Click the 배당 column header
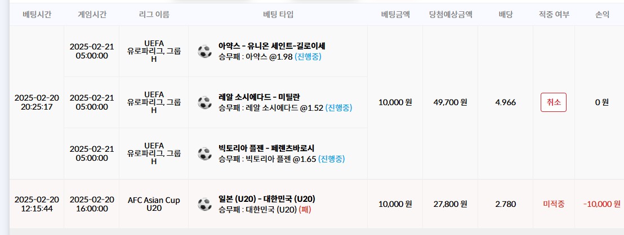The height and width of the screenshot is (235, 624). point(505,15)
